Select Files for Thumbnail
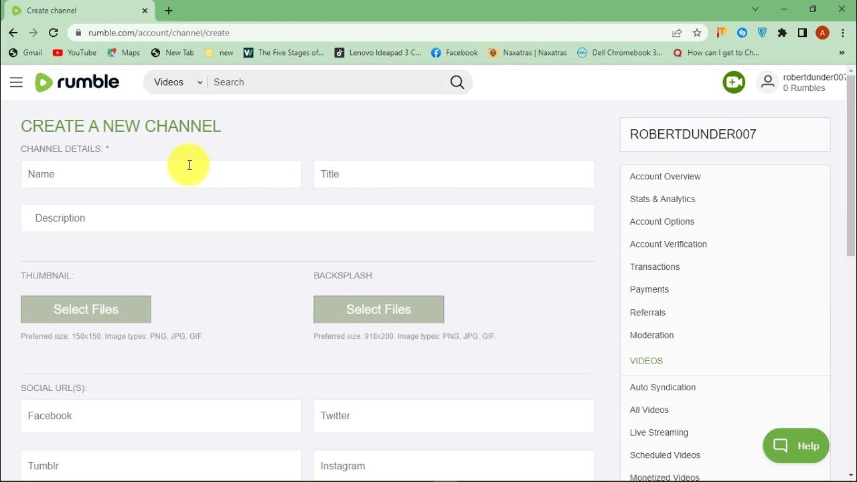 pyautogui.click(x=86, y=309)
